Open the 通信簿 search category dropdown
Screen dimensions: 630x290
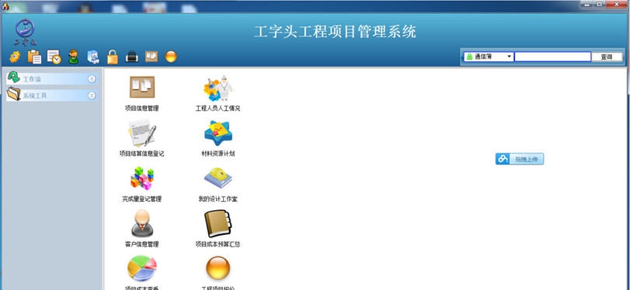(x=489, y=57)
